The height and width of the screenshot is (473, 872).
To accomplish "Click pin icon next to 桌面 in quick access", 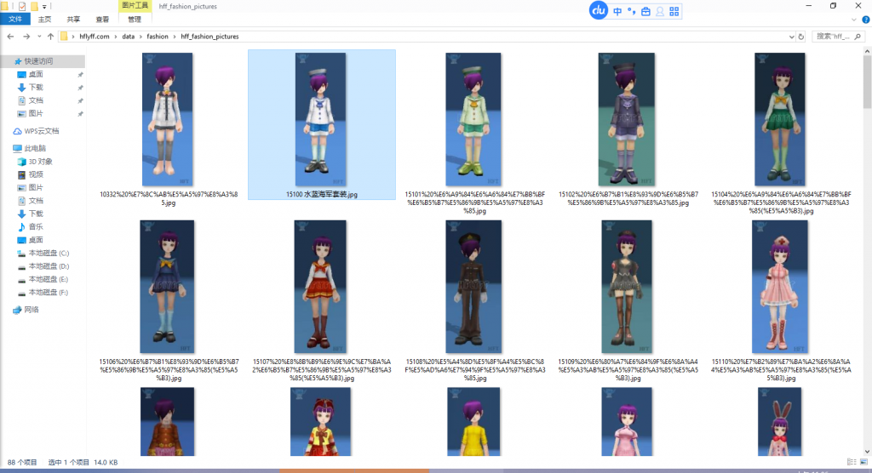I will [x=80, y=75].
